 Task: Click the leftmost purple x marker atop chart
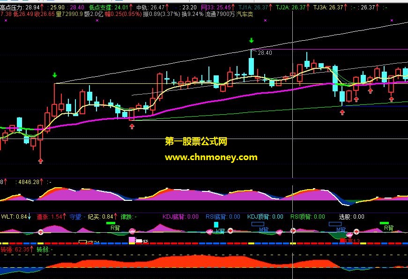click(6, 20)
